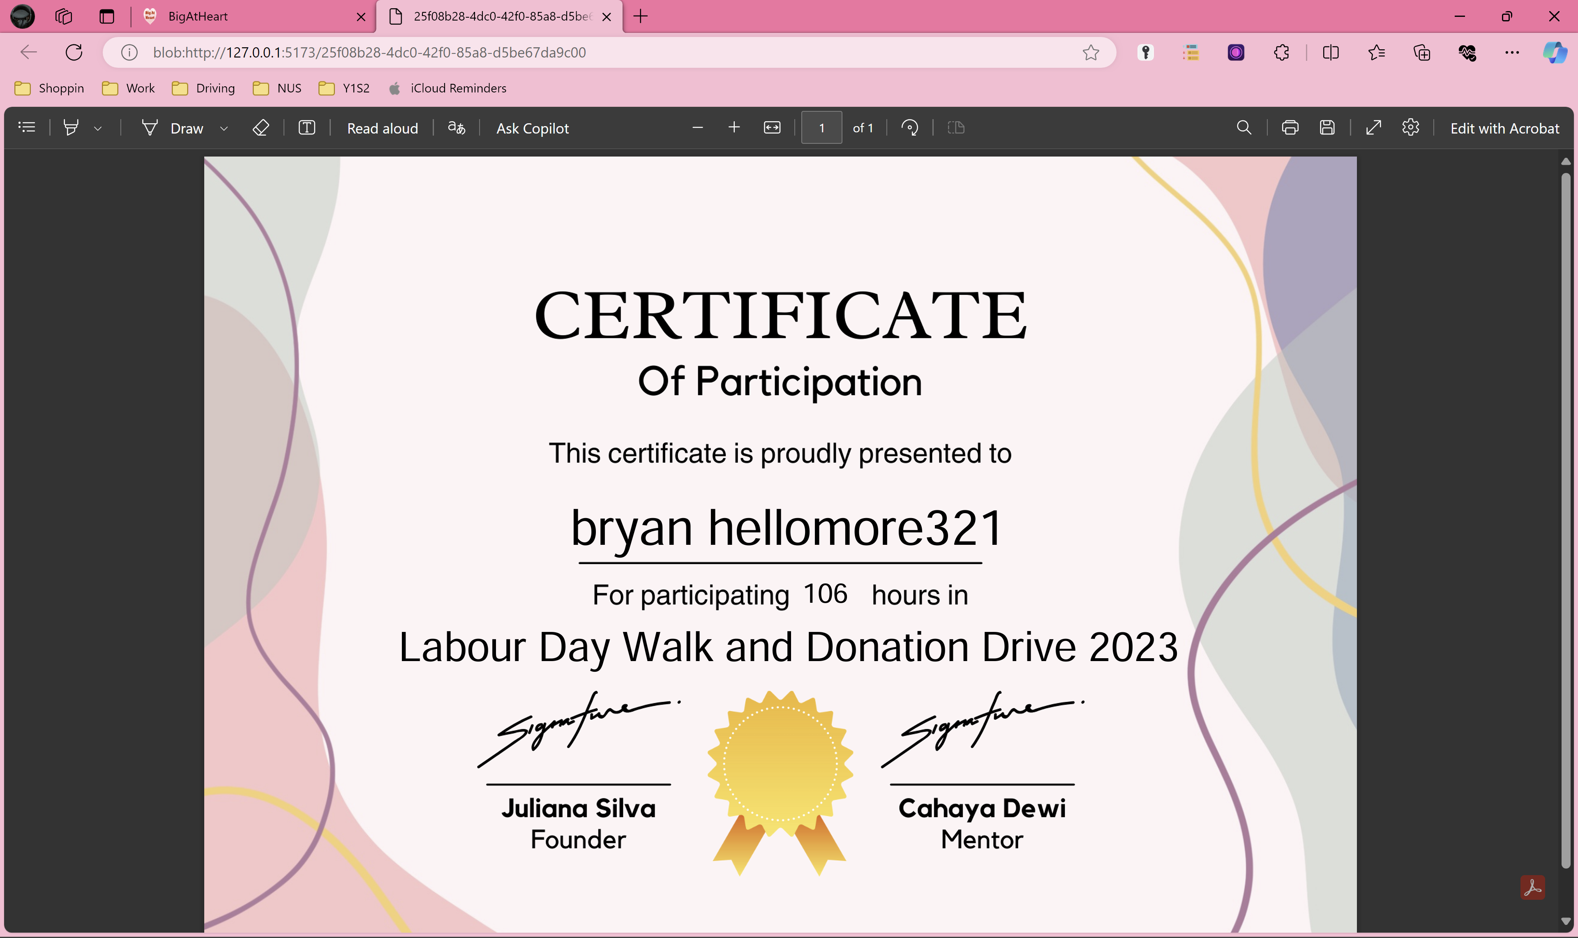This screenshot has width=1578, height=938.
Task: Expand the Draw options dropdown arrow
Action: pos(224,128)
